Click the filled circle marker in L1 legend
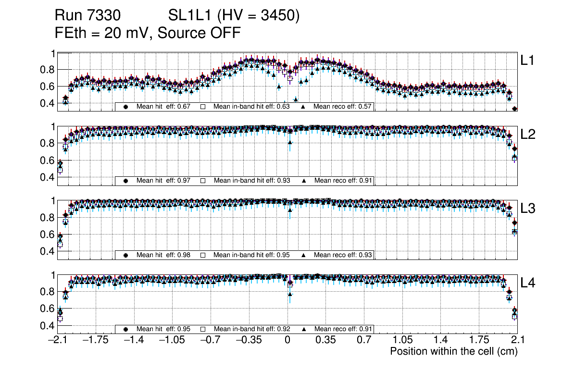 126,107
